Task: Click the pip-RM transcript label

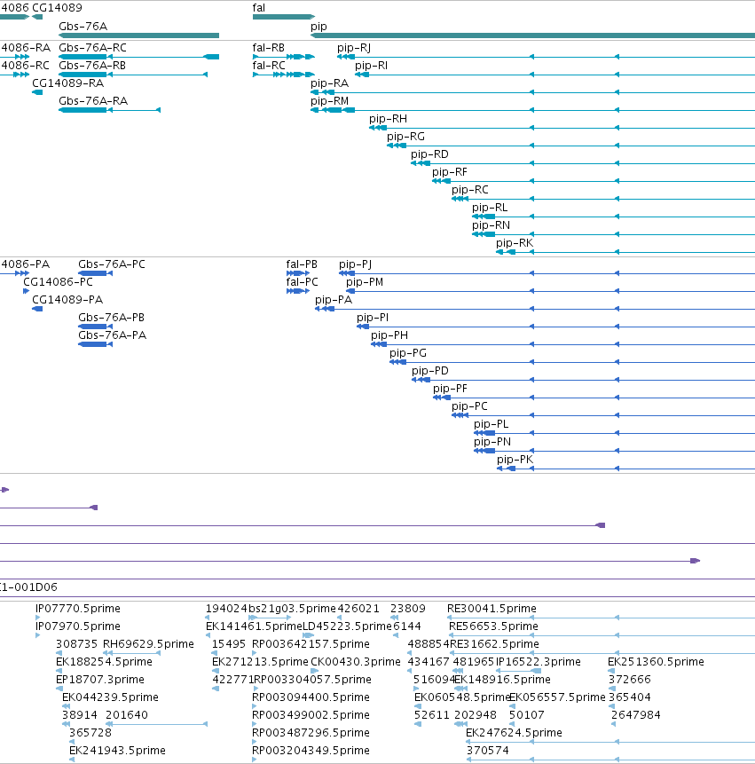Action: tap(330, 101)
